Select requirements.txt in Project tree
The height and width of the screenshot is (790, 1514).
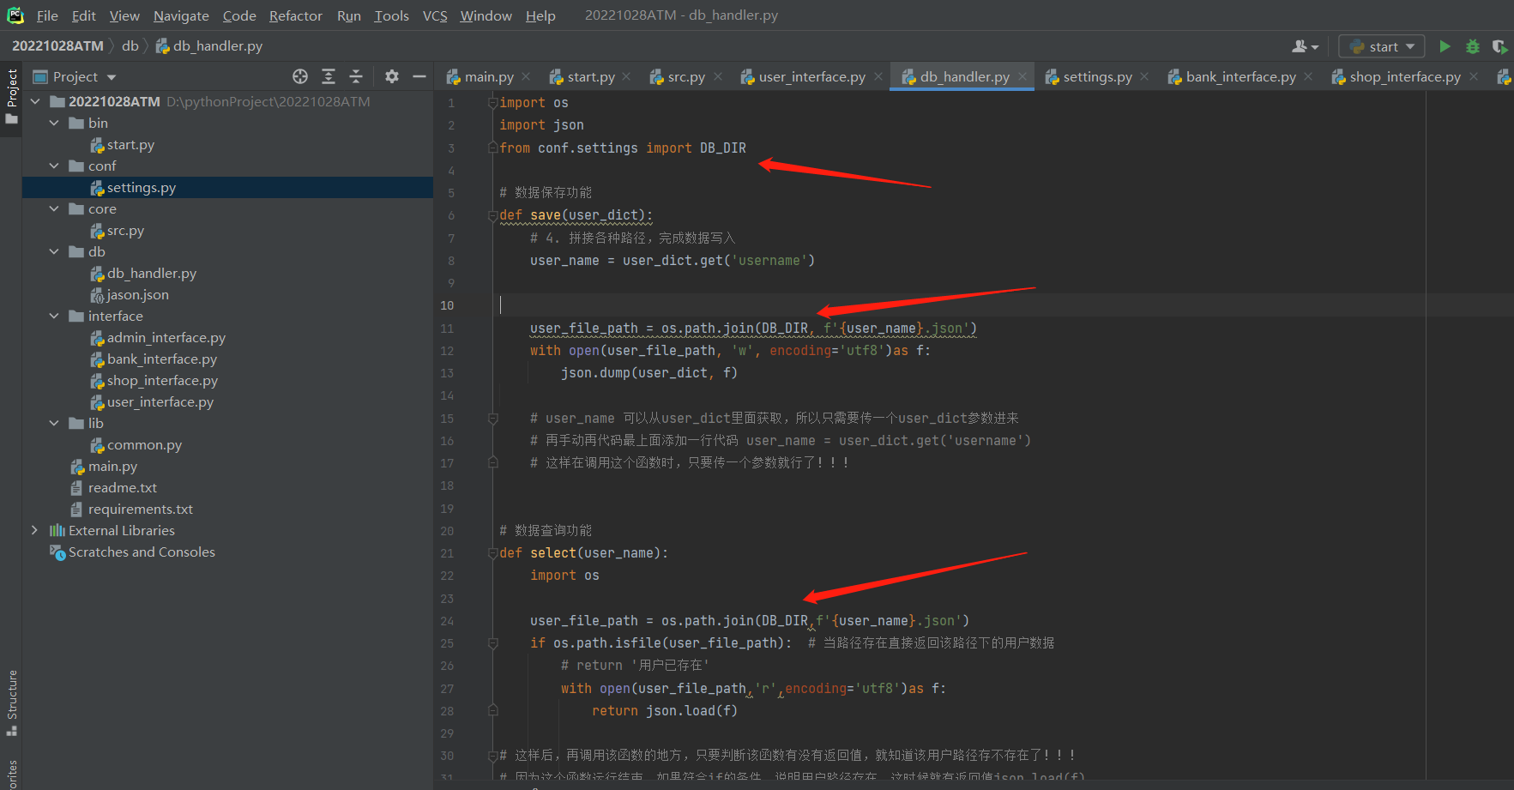141,509
